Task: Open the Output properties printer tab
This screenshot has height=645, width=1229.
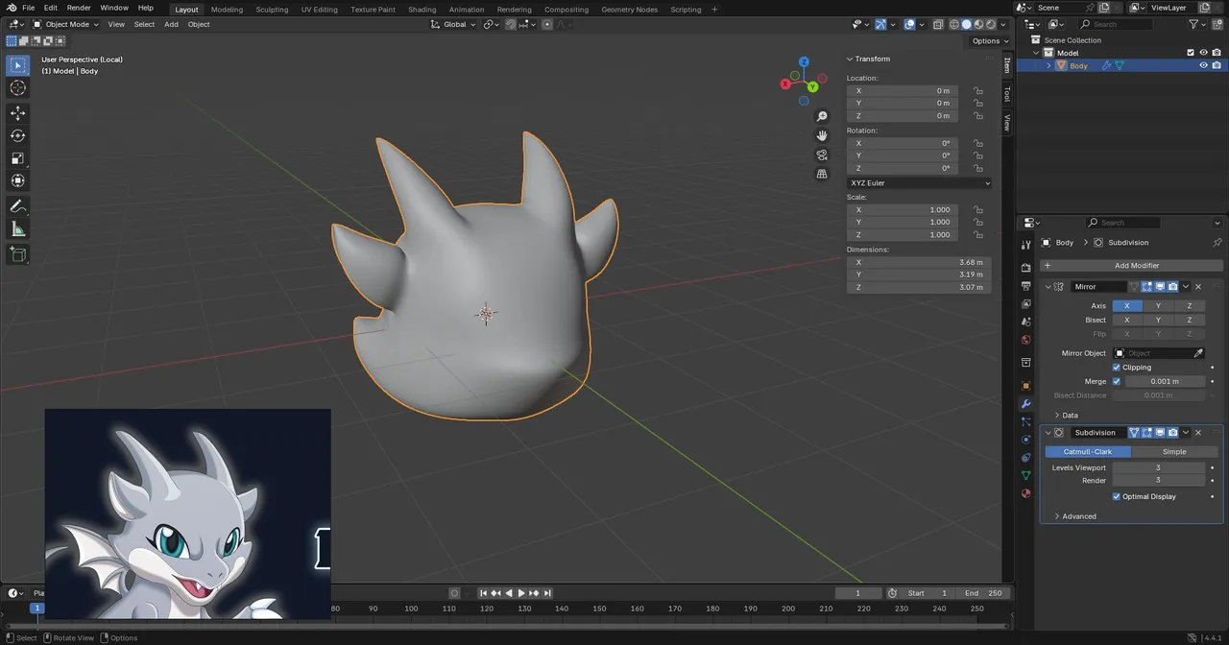Action: pos(1025,285)
